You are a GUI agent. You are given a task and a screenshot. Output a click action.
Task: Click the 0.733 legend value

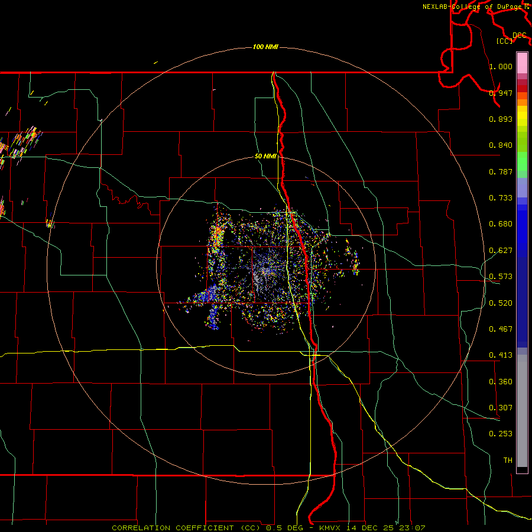click(501, 198)
